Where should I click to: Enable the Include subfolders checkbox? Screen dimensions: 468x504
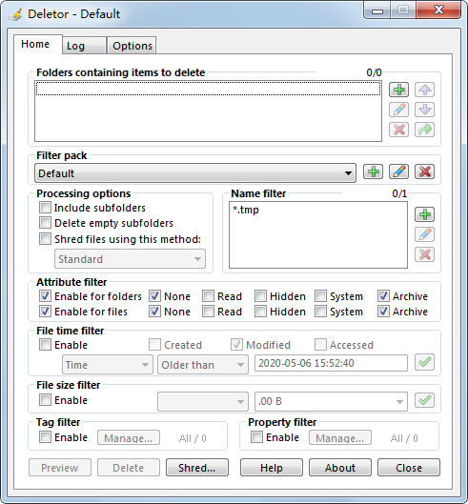click(x=45, y=208)
